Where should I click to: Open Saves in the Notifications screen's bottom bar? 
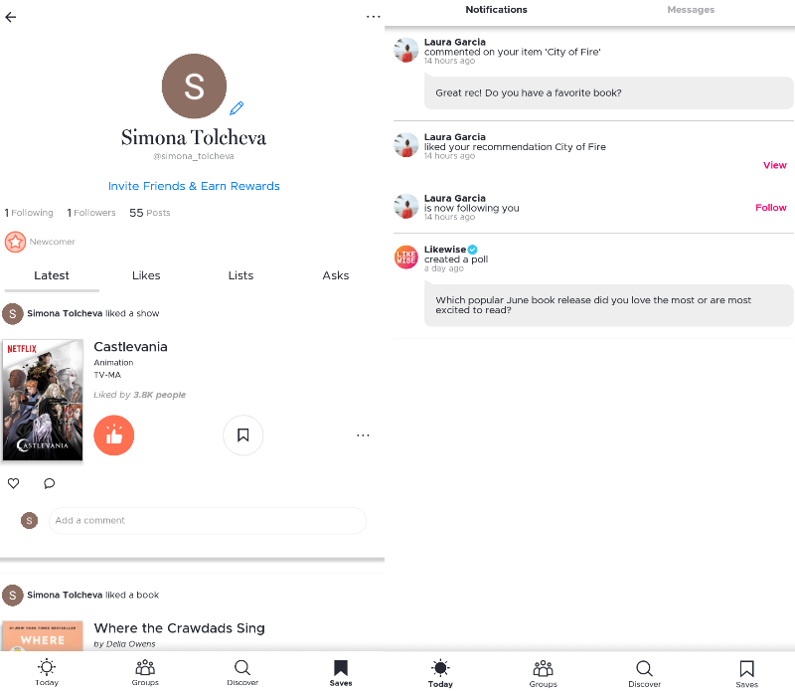click(x=747, y=673)
